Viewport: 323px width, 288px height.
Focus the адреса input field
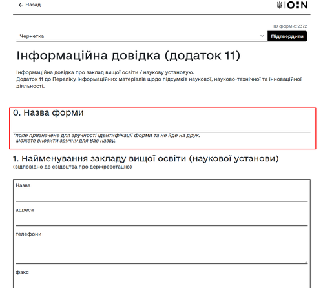point(161,220)
